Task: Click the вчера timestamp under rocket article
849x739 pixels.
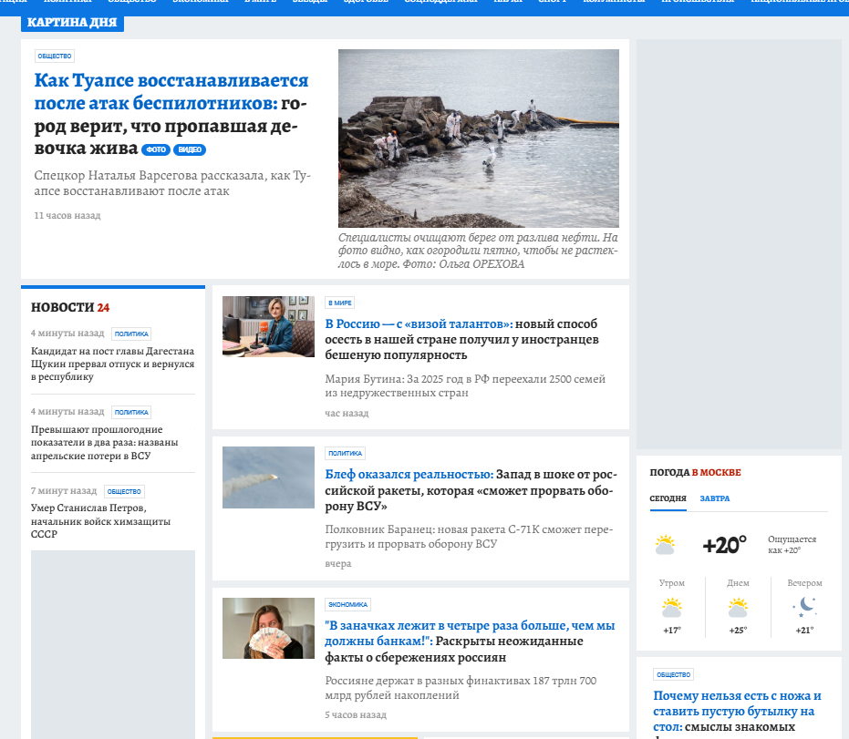Action: pos(338,564)
